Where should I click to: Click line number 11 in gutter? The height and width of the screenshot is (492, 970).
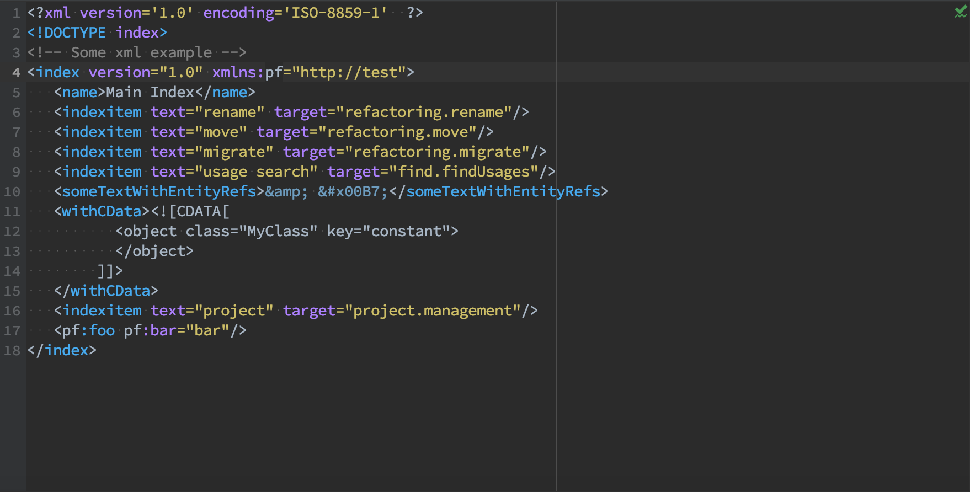(12, 211)
